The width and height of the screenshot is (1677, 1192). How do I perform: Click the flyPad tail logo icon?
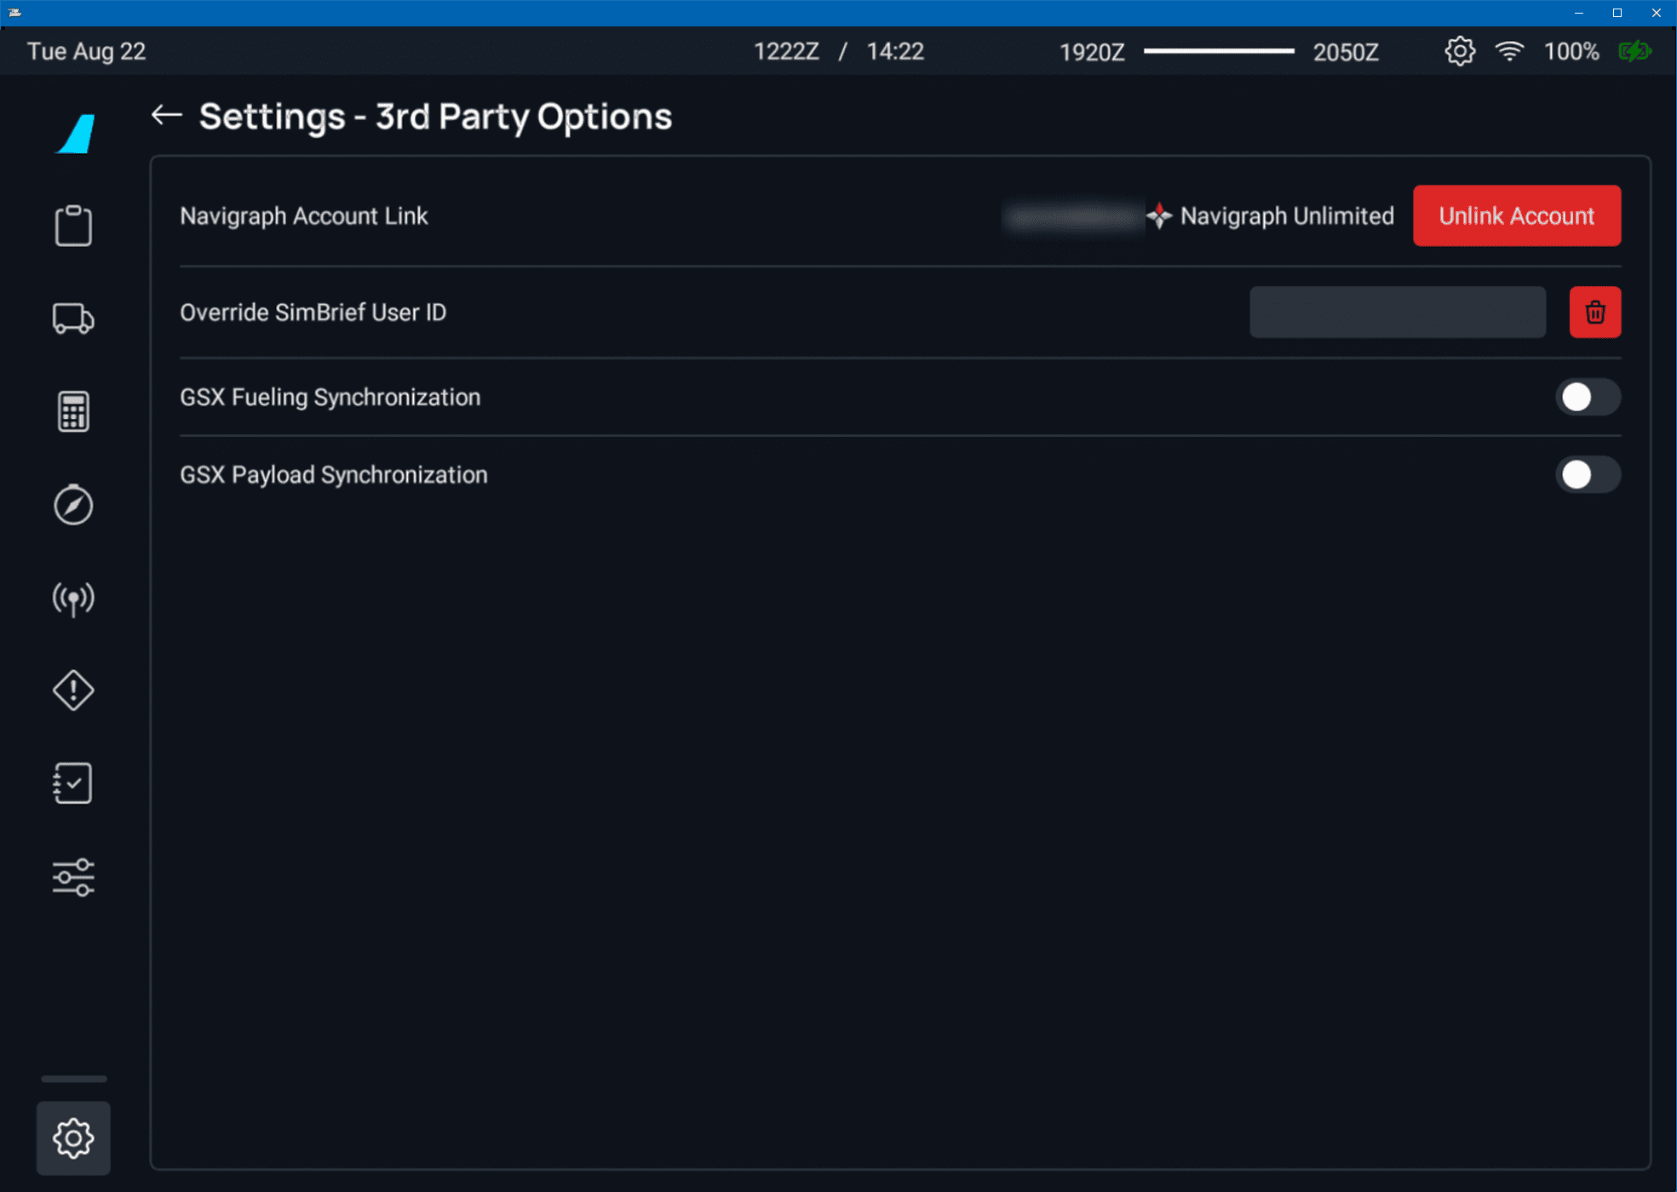(x=77, y=134)
